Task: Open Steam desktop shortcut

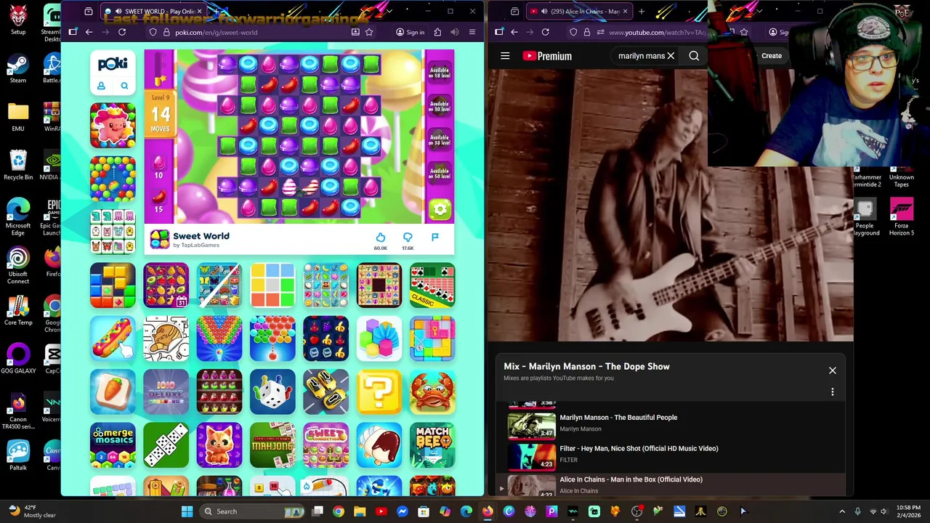Action: point(18,70)
